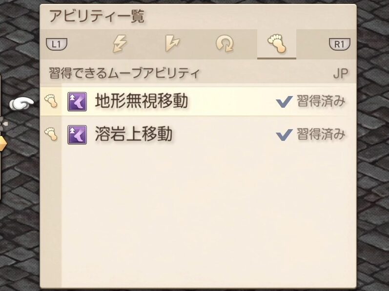Click the small foot icon beside 溶岩上移動

[x=51, y=134]
